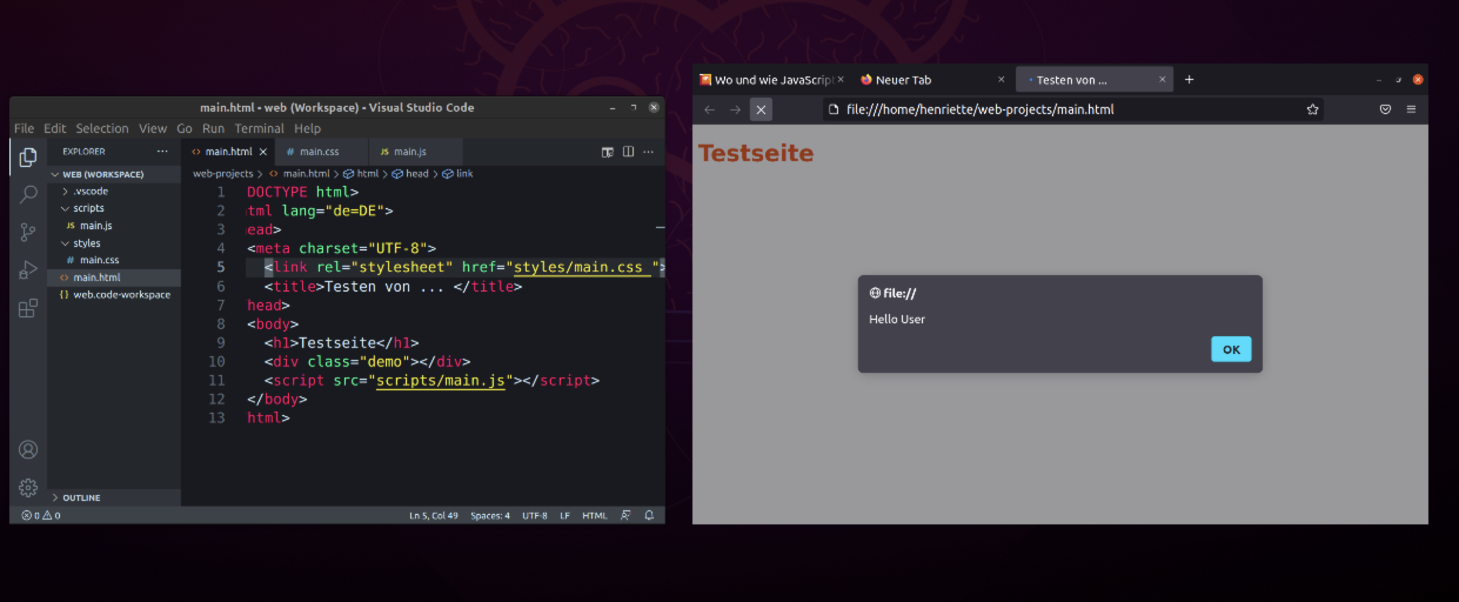Image resolution: width=1459 pixels, height=602 pixels.
Task: Close the 'Testen von ...' Firefox tab
Action: coord(1162,79)
